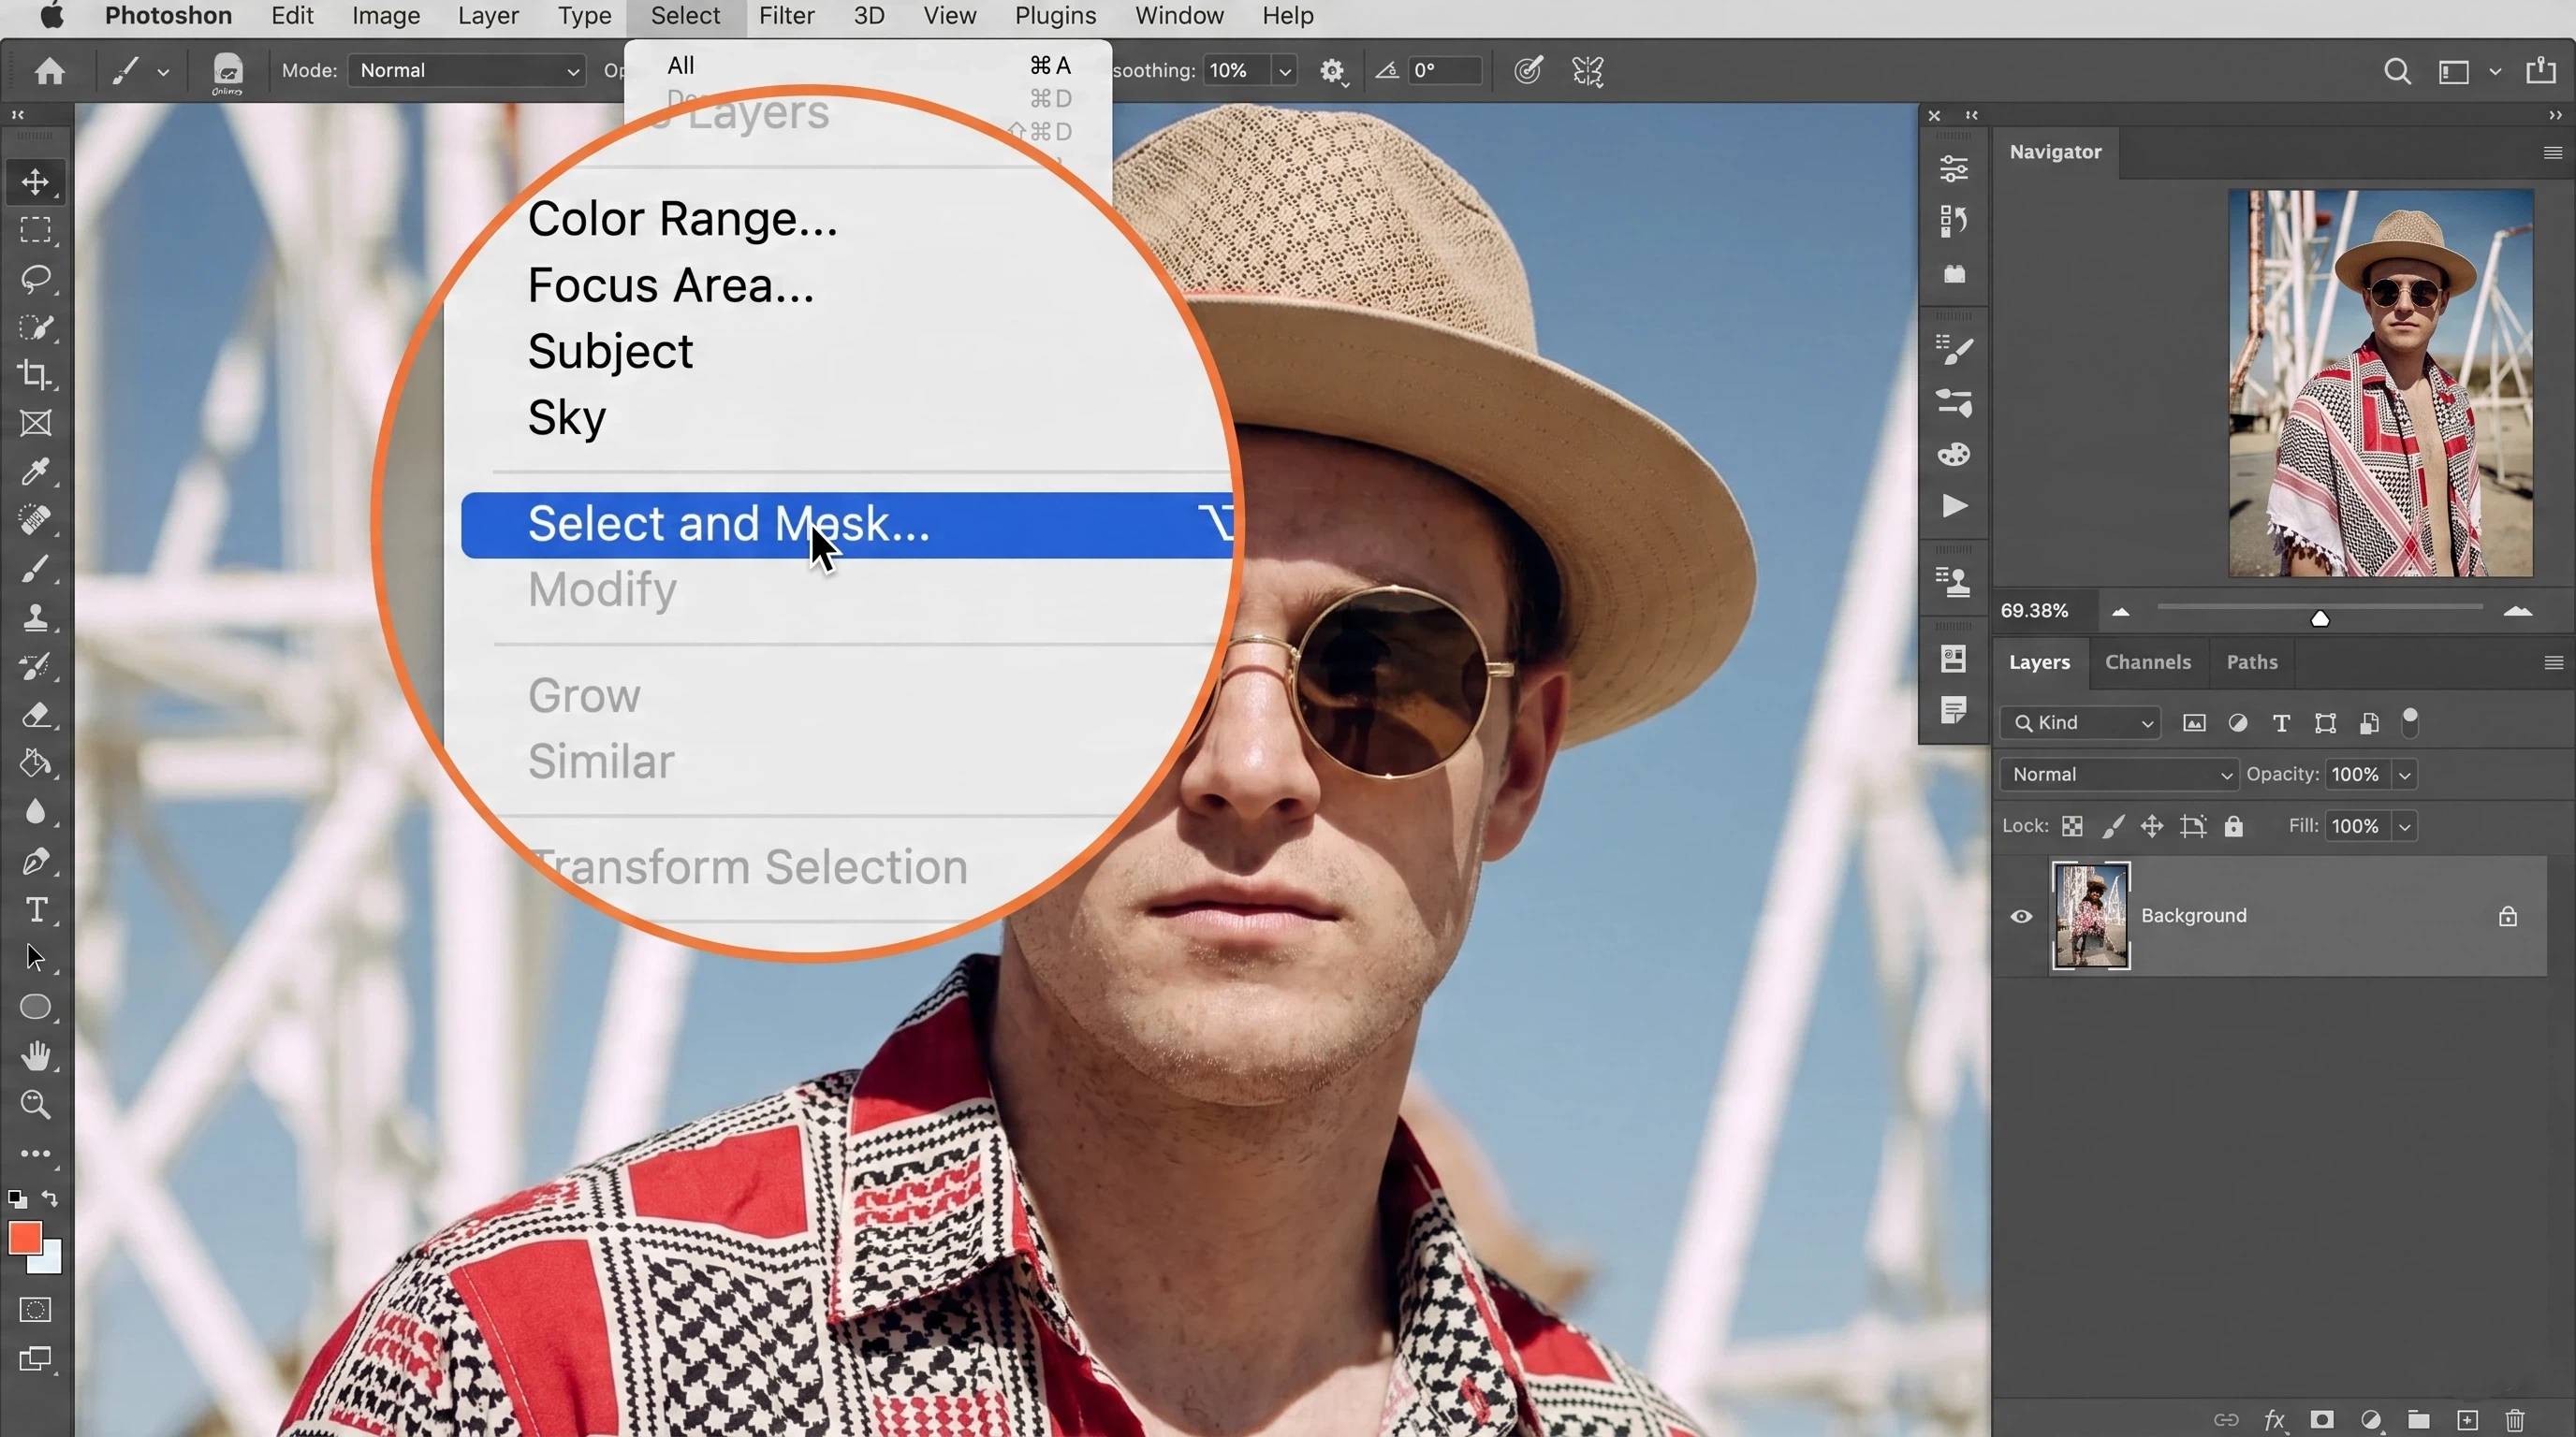Select the Zoom tool
The width and height of the screenshot is (2576, 1437).
(x=36, y=1104)
